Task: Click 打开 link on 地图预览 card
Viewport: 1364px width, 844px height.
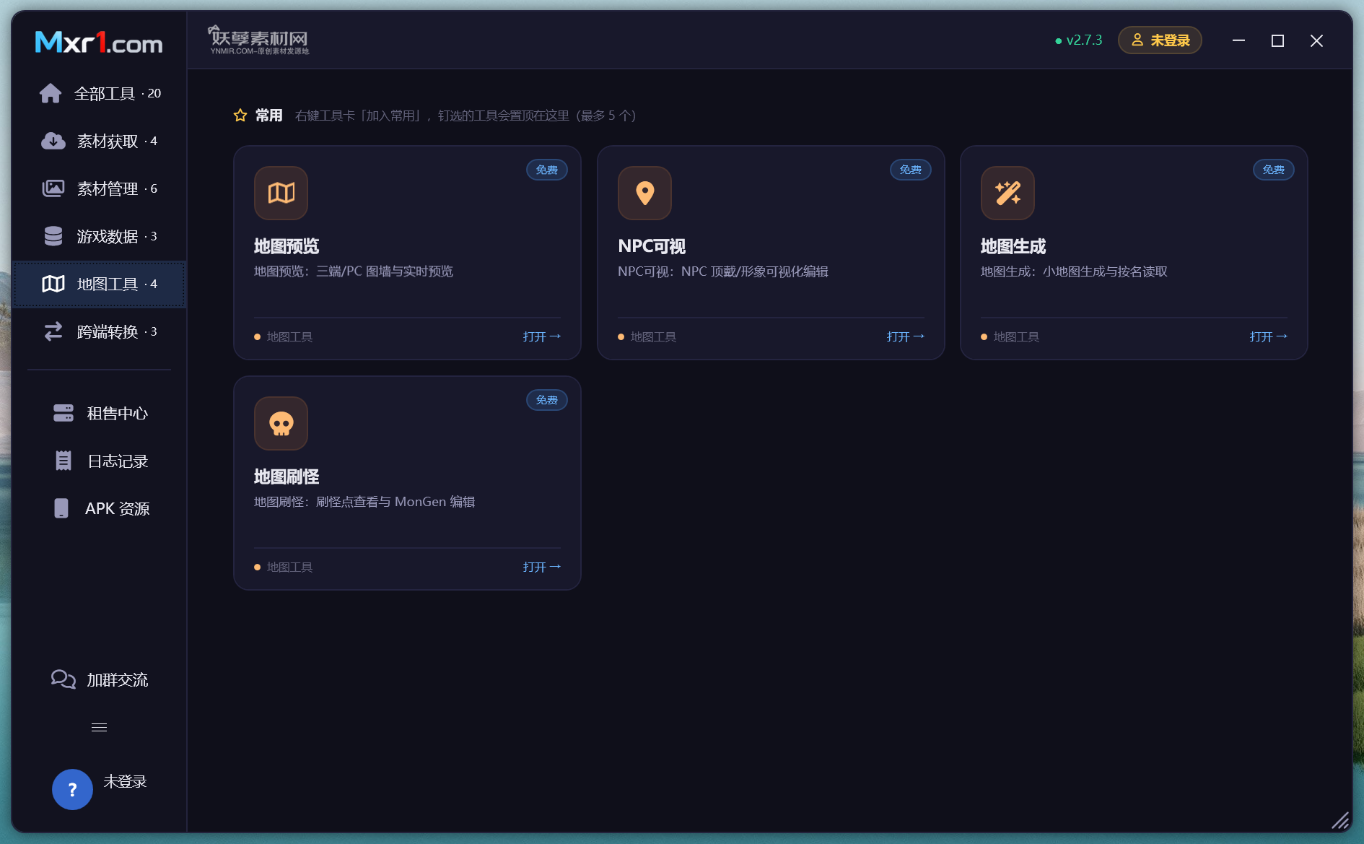Action: [x=541, y=336]
